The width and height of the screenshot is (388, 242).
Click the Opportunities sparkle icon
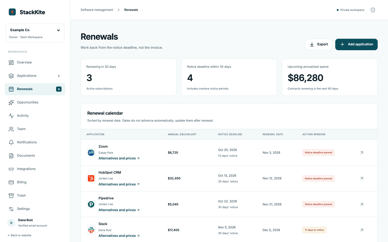pos(11,103)
